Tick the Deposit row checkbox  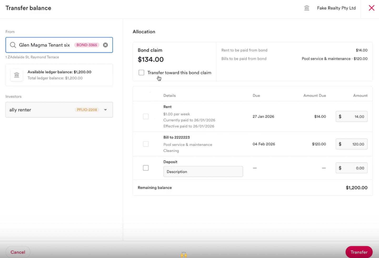tap(146, 168)
